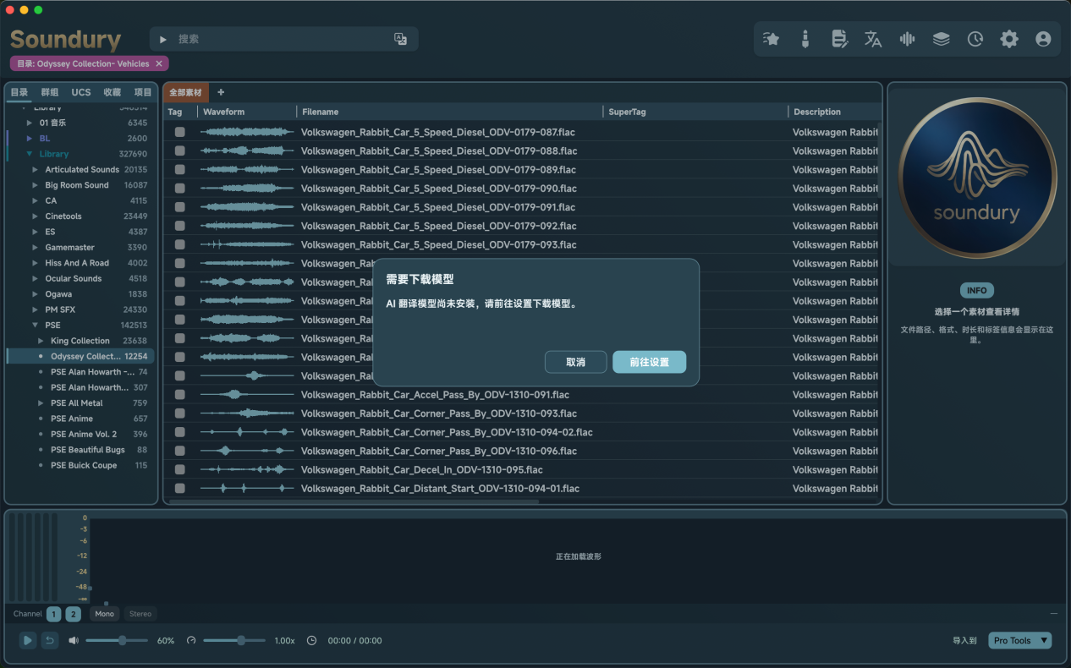Expand Articulated Sounds folder

click(x=36, y=170)
